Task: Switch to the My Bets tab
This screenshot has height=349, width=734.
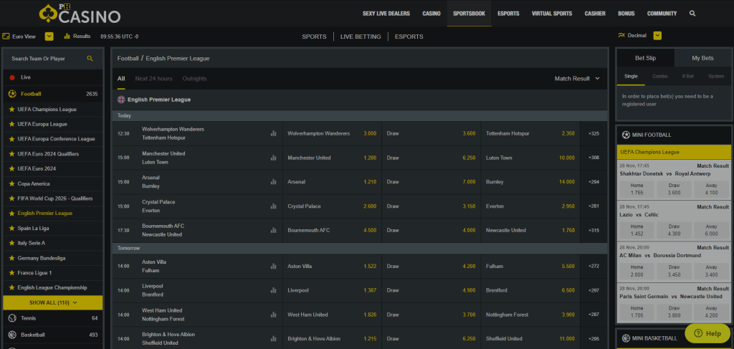Action: (702, 58)
